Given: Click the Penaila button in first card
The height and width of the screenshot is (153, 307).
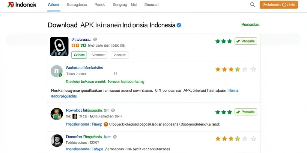Looking at the screenshot, I should pos(246,41).
